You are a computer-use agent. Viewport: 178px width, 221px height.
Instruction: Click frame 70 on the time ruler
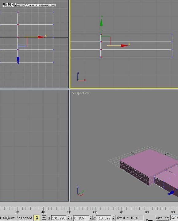[x=121, y=212]
